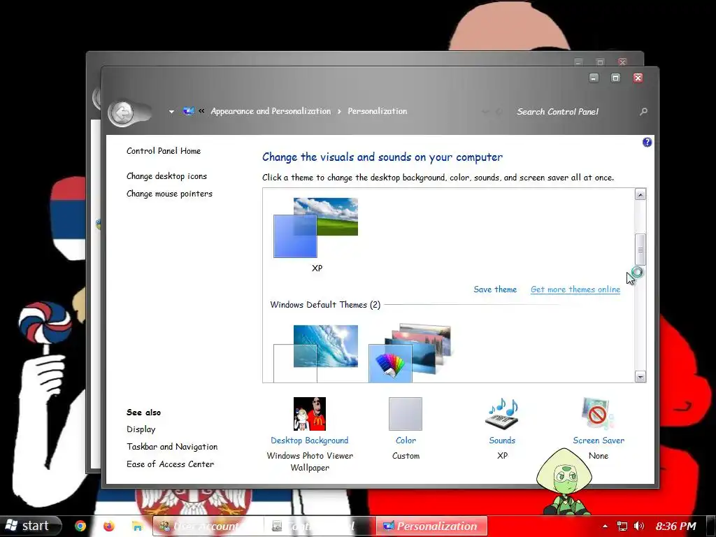Click the Desktop Background link

tap(310, 441)
